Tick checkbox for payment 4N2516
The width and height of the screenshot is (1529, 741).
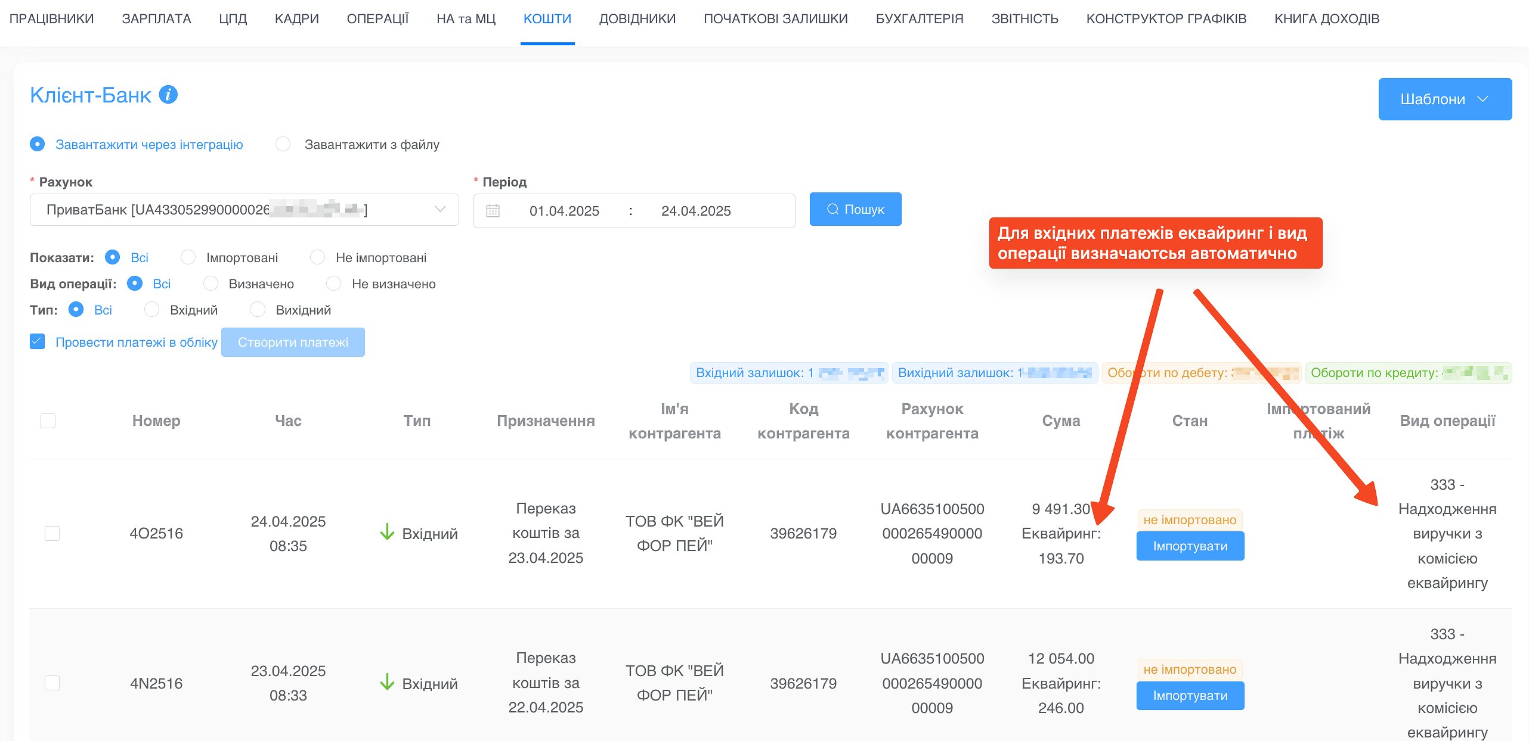[x=52, y=683]
